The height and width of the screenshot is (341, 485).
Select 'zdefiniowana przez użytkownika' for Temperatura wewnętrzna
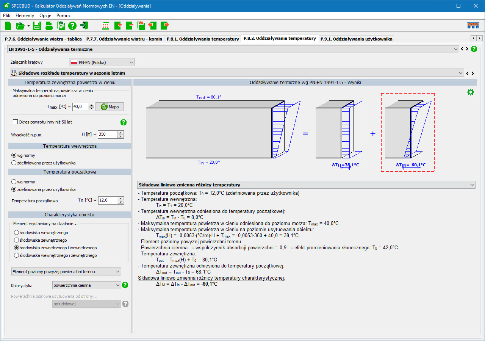(14, 163)
